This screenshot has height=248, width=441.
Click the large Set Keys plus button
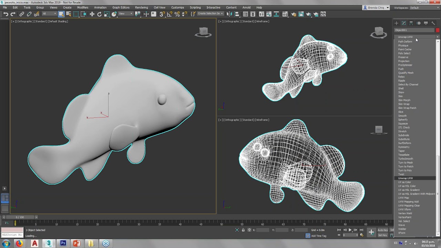pos(371,232)
